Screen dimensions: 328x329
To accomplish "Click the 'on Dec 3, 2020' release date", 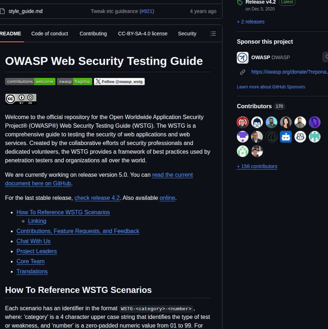I will pos(260,9).
